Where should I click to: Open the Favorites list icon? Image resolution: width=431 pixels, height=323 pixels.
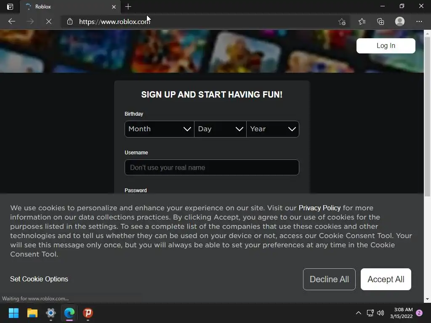click(x=362, y=21)
